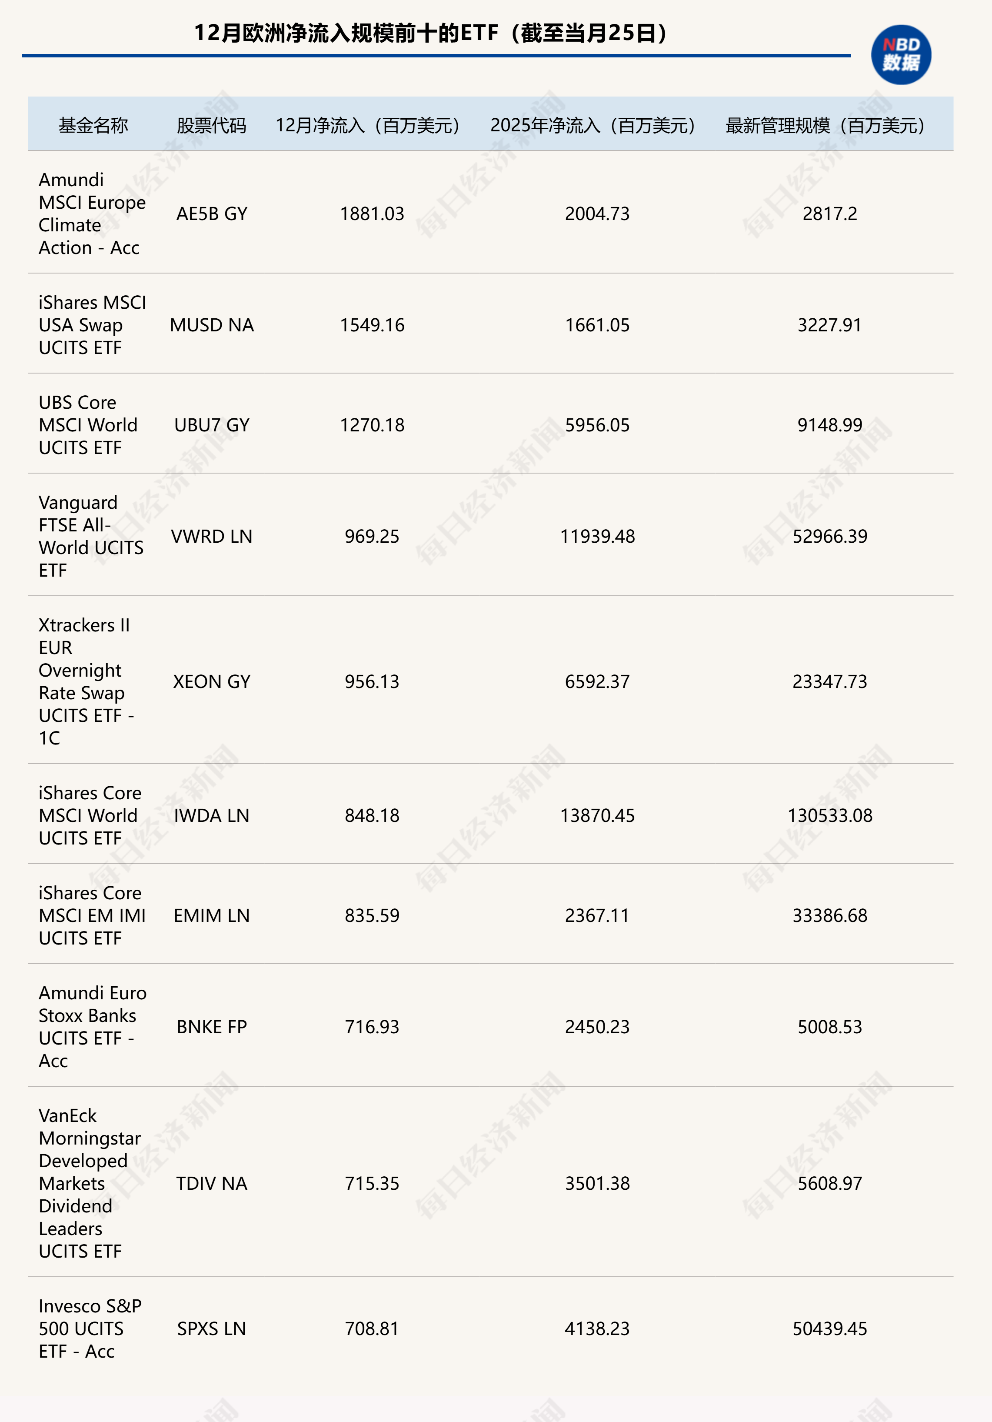This screenshot has height=1422, width=992.
Task: Click the 130533.08 assets value
Action: (x=830, y=816)
